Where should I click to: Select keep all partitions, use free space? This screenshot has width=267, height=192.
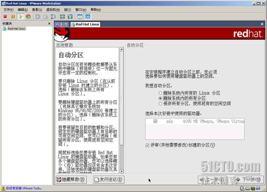click(x=160, y=103)
